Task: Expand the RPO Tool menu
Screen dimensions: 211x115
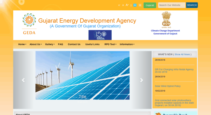Action: click(110, 44)
